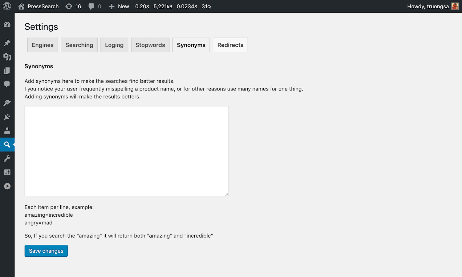
Task: Switch to the Engines tab
Action: pos(43,45)
